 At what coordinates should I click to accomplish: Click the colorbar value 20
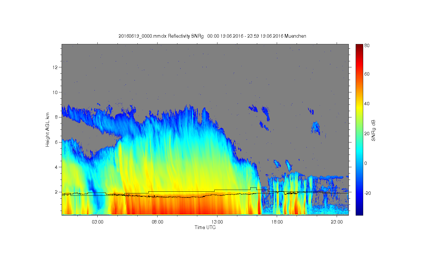coord(367,134)
